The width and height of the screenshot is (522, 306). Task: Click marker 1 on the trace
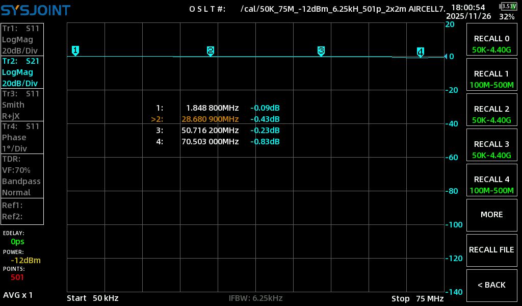75,50
